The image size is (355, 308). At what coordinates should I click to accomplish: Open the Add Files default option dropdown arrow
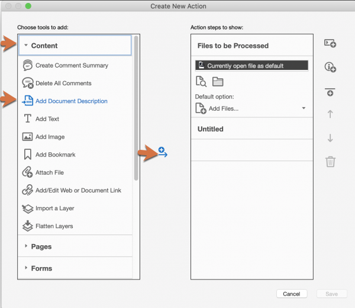pyautogui.click(x=304, y=108)
